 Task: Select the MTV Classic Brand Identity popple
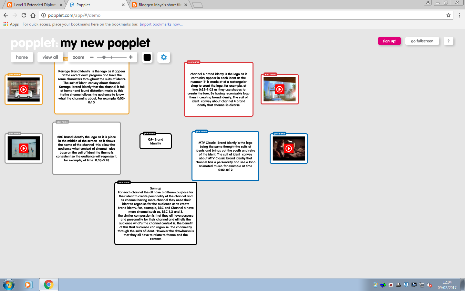click(225, 156)
